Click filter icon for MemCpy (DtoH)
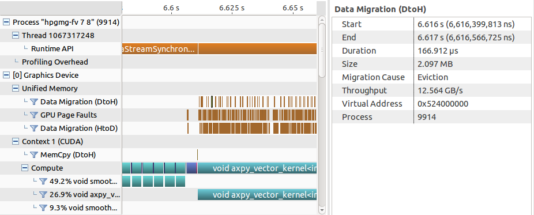Screen dimensions: 534x215 [x=33, y=155]
